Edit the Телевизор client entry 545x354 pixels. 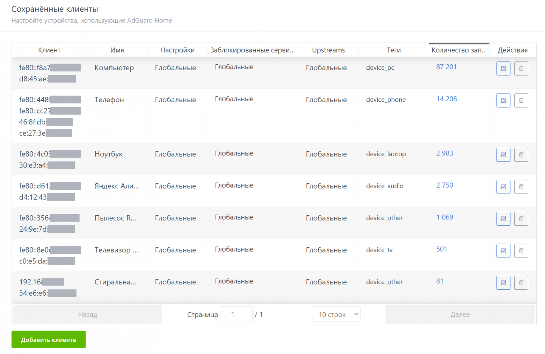(503, 251)
